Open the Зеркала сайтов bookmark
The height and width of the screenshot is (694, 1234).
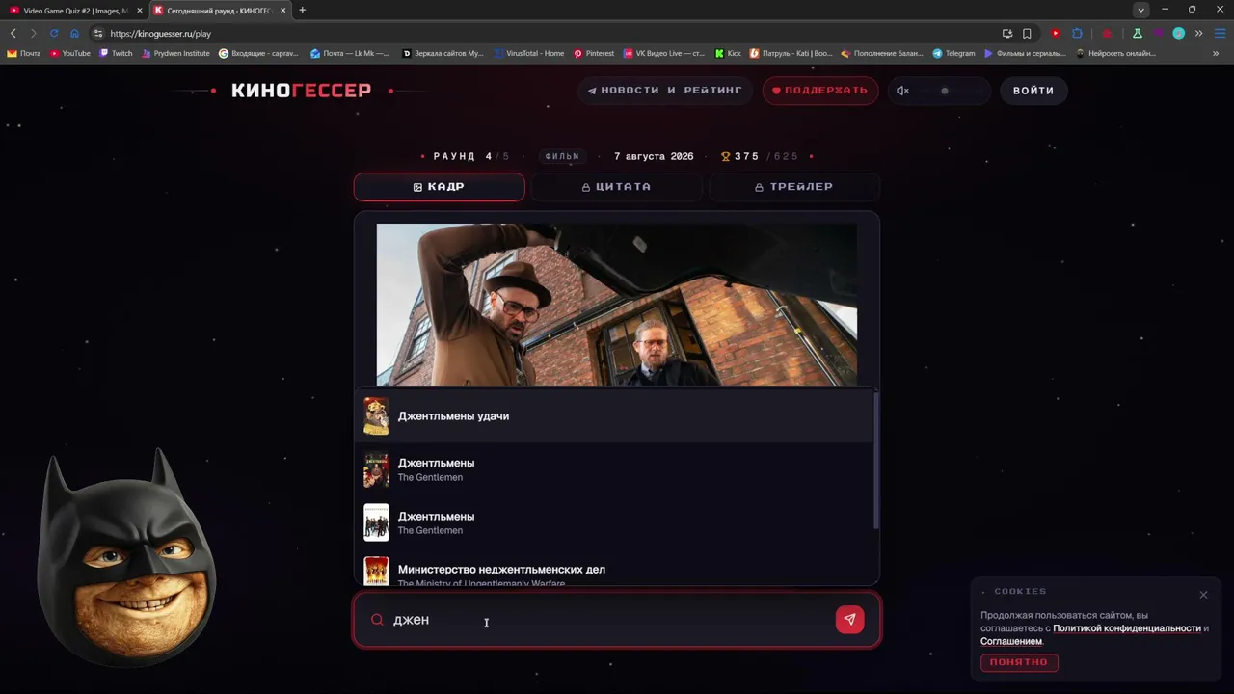[x=443, y=54]
